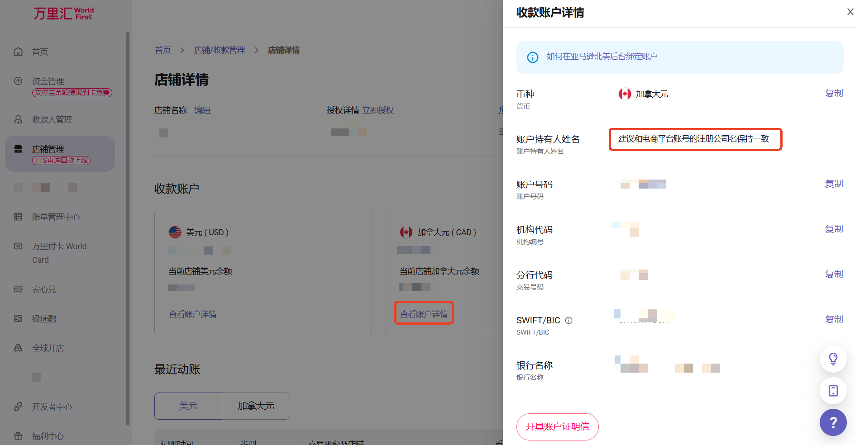The width and height of the screenshot is (855, 445).
Task: Click the 安心兑 sidebar icon
Action: coord(18,289)
